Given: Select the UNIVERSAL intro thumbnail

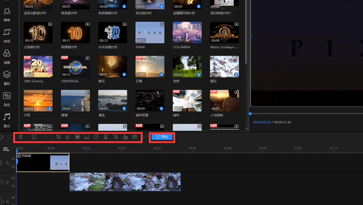Looking at the screenshot, I should (75, 66).
